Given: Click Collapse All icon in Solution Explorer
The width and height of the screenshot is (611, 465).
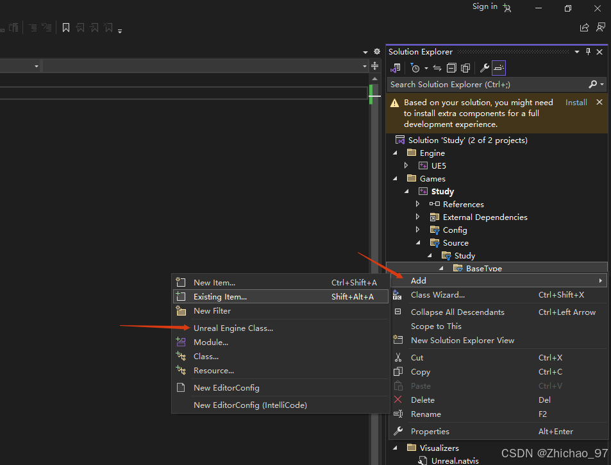Looking at the screenshot, I should [x=451, y=68].
